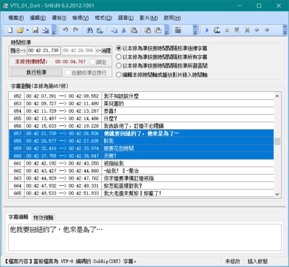The image size is (289, 267).
Task: Open Find with the binoculars icon
Action: 90,30
